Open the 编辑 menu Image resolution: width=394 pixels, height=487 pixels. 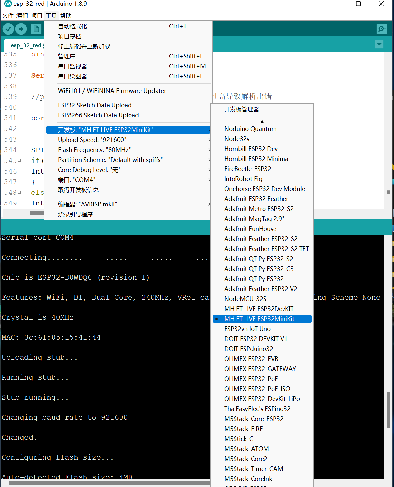(x=22, y=15)
